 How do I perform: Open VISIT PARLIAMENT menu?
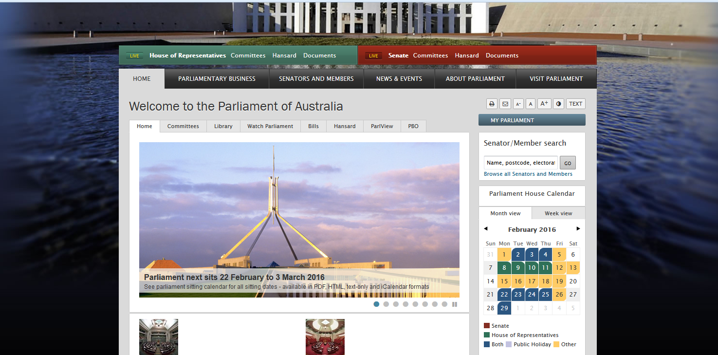tap(556, 79)
